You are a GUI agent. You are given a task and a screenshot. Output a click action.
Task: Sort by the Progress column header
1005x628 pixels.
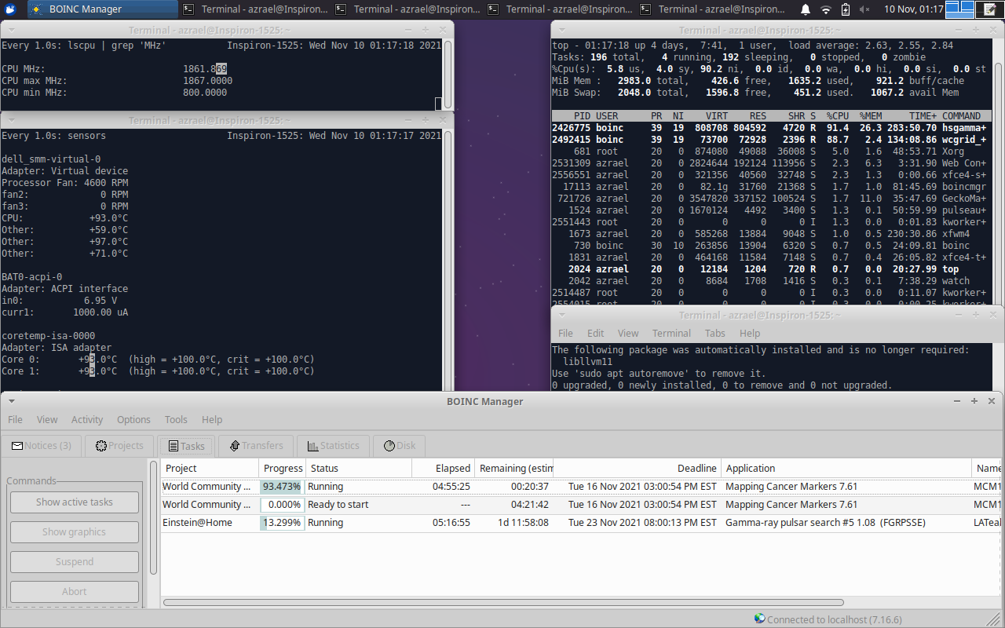[283, 468]
